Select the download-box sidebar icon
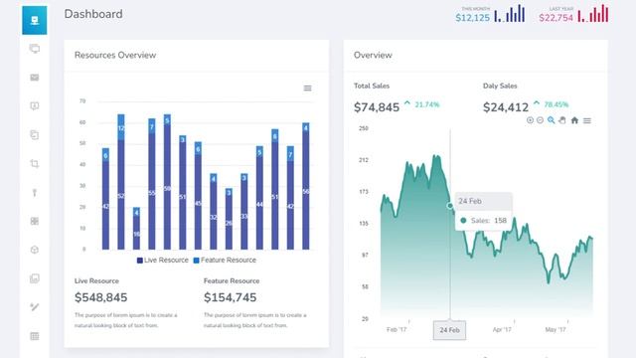This screenshot has width=636, height=358. [x=35, y=106]
